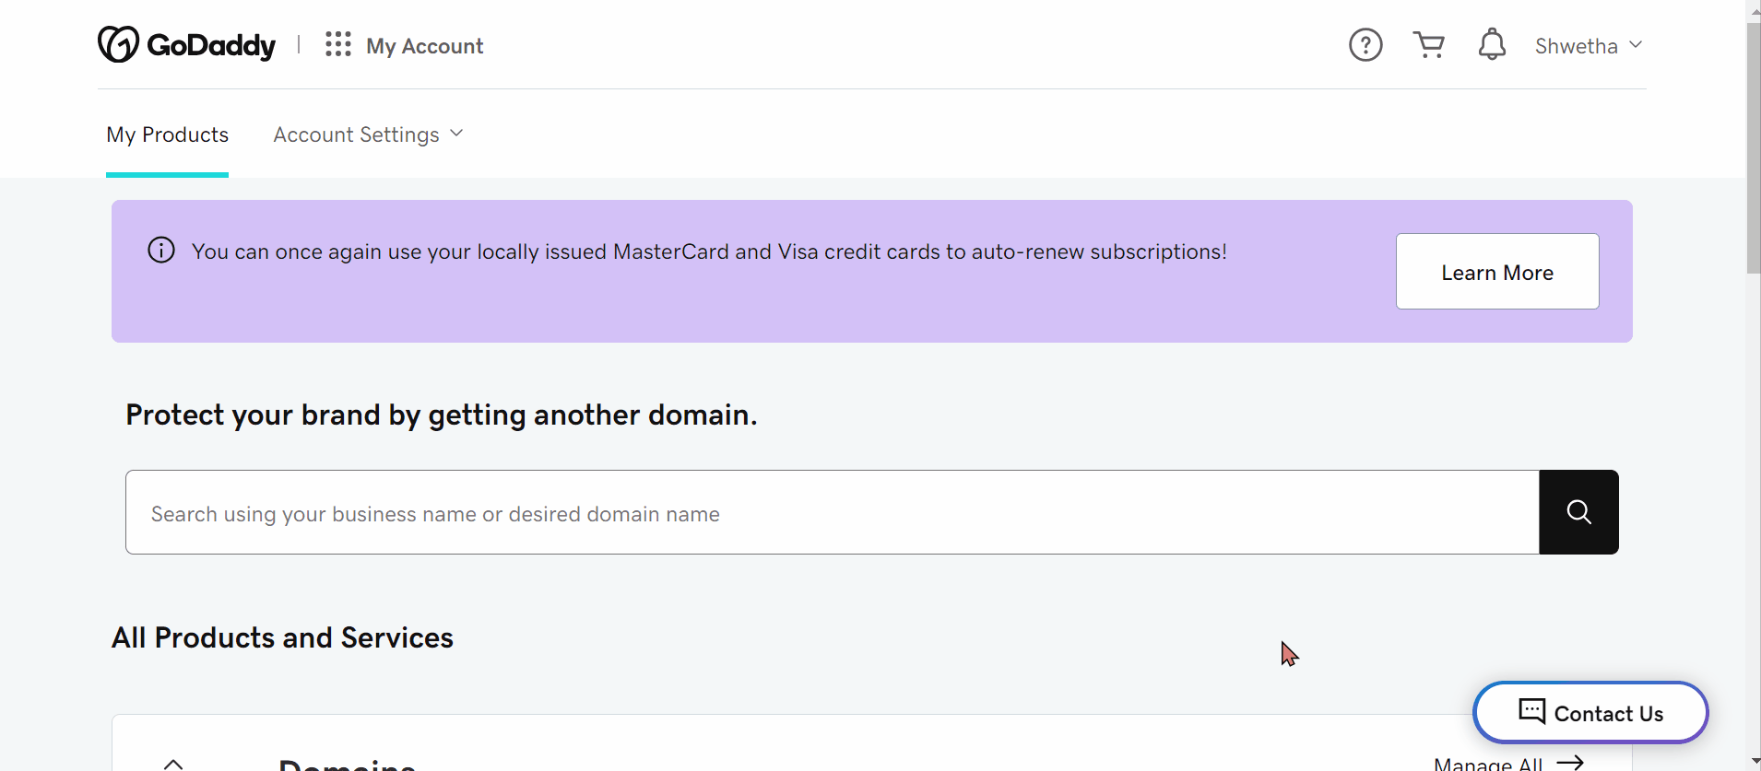Click the Learn More button

pos(1497,272)
